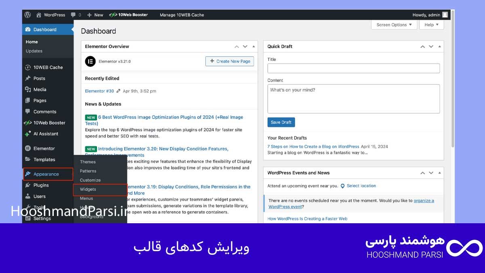Collapse WordPress Events and News panel
The width and height of the screenshot is (485, 273).
pos(439,173)
